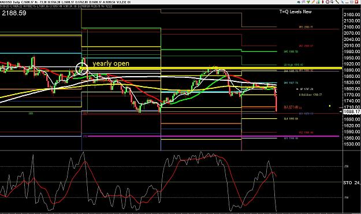
Task: Click the green checkmark icon in top toolbar
Action: pos(308,2)
